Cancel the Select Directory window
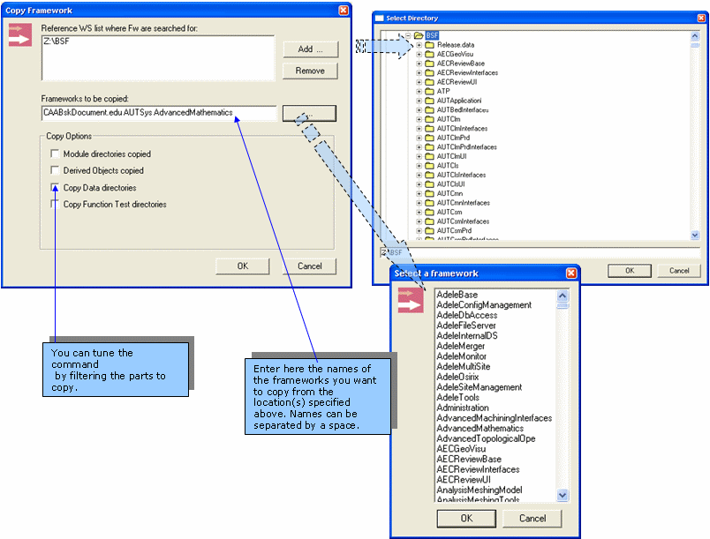 [679, 271]
